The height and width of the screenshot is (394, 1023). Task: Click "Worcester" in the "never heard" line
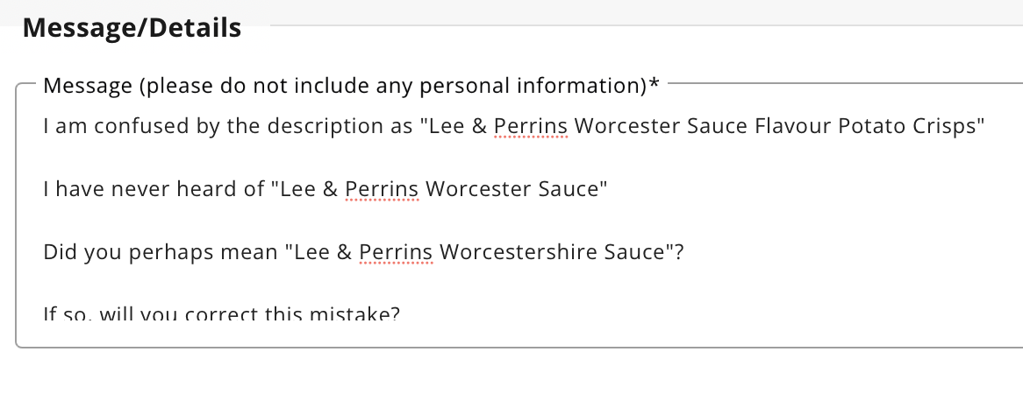pos(470,189)
